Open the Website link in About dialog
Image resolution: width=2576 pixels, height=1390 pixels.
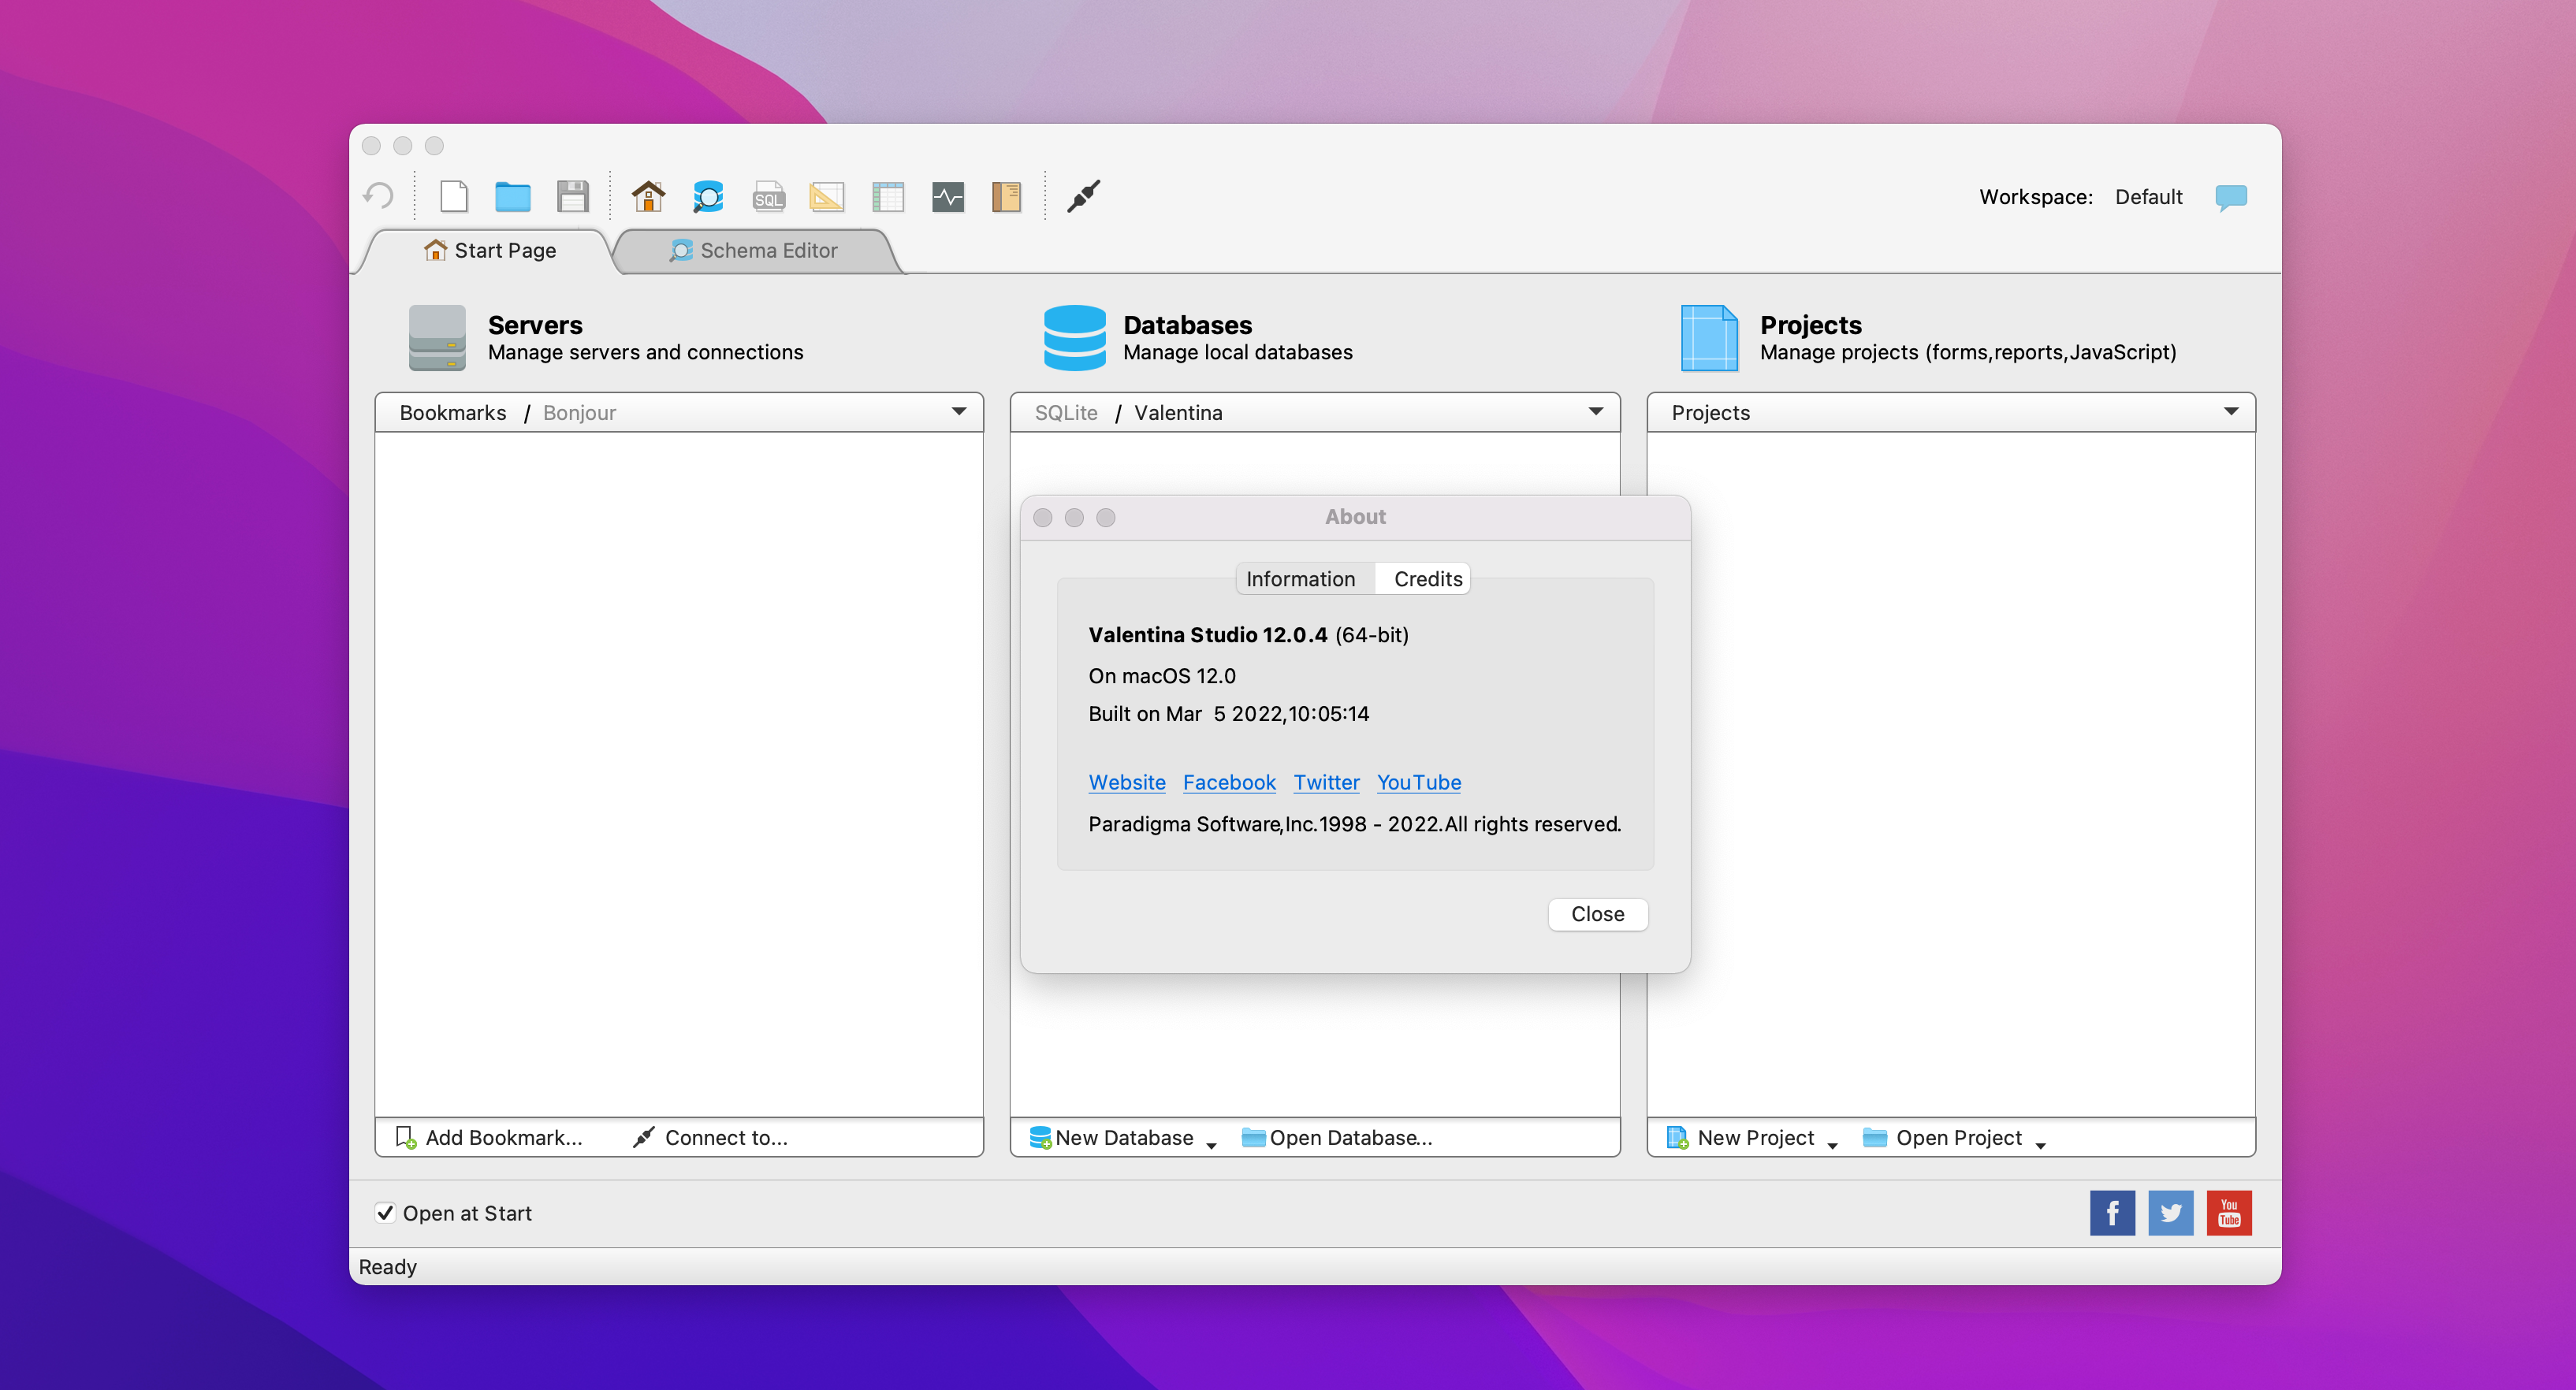pos(1126,782)
